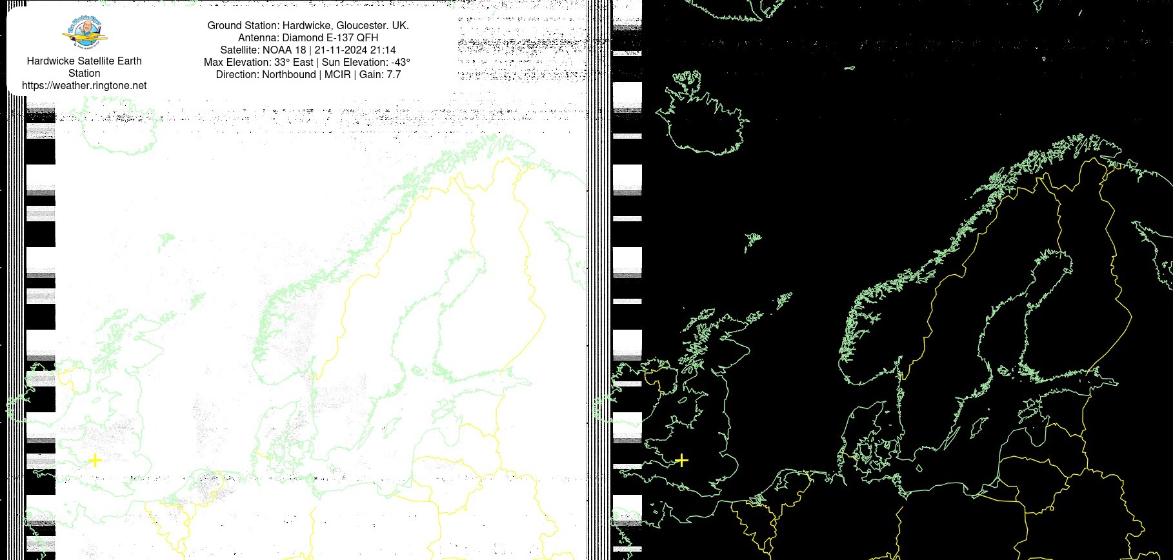Click the Max Elevation 33° East line
The width and height of the screenshot is (1173, 560).
pos(306,62)
